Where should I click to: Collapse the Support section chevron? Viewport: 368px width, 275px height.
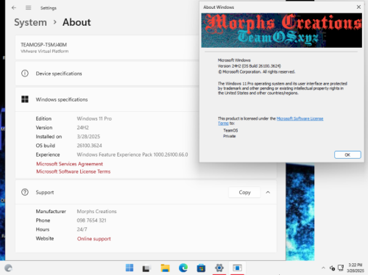[268, 193]
